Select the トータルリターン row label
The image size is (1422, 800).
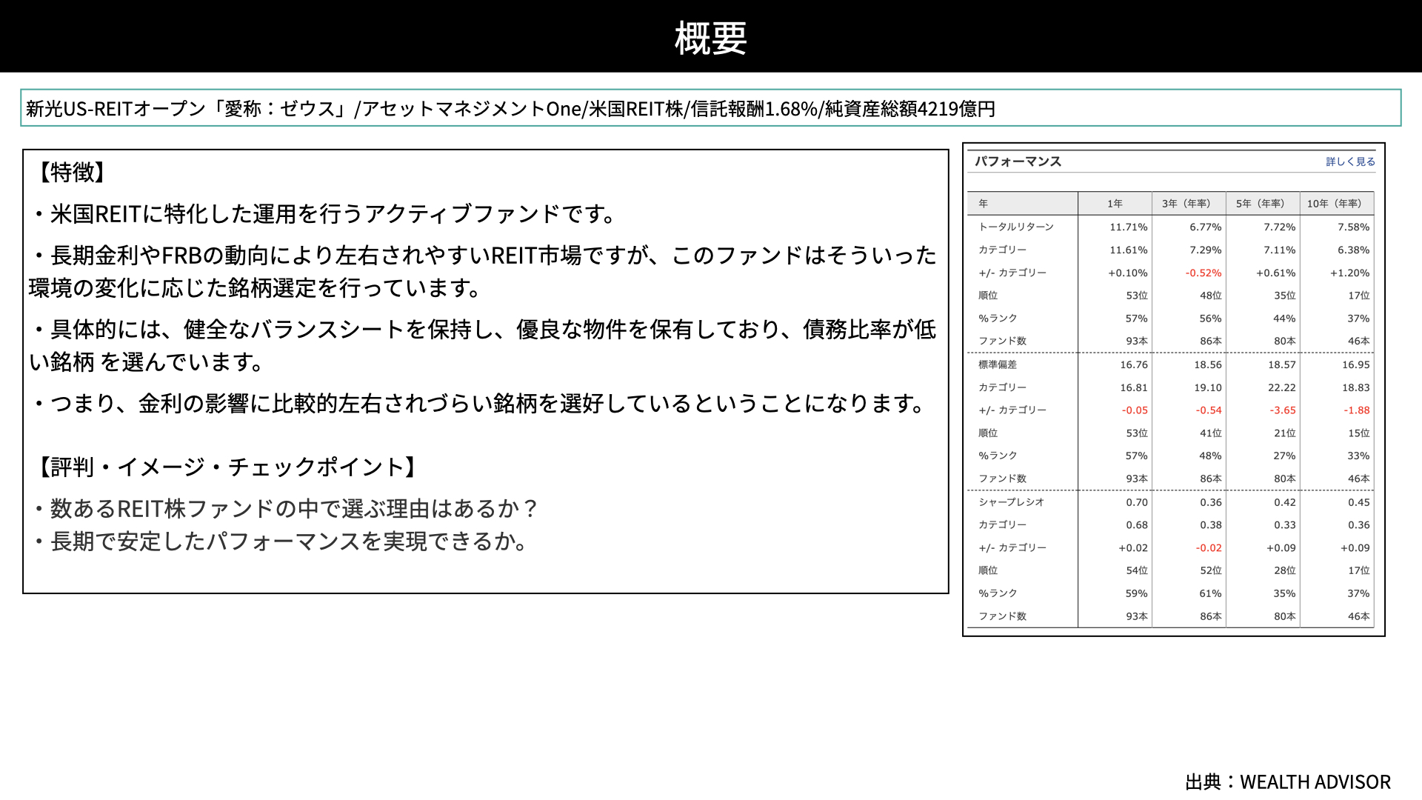coord(1016,227)
